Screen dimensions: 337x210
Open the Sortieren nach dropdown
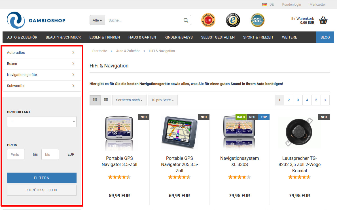tap(129, 100)
